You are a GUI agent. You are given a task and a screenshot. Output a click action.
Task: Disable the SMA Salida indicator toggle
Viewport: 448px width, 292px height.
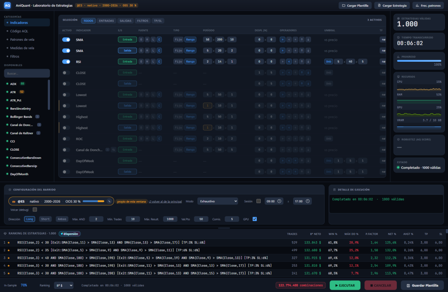pyautogui.click(x=66, y=51)
